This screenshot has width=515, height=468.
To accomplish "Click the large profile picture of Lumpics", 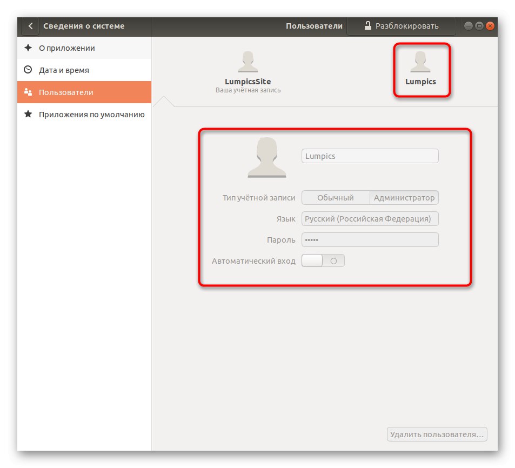I will coord(267,157).
